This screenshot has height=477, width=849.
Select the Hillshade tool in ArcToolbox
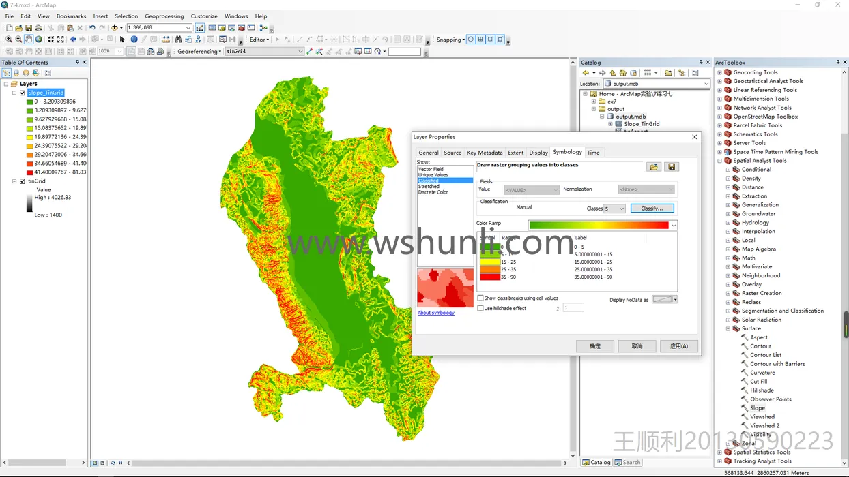point(762,390)
